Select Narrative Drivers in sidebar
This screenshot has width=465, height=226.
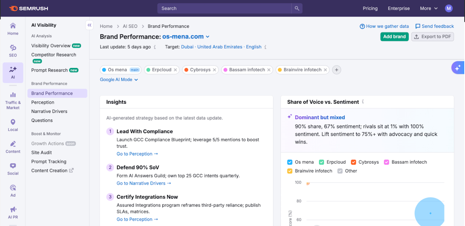(49, 112)
